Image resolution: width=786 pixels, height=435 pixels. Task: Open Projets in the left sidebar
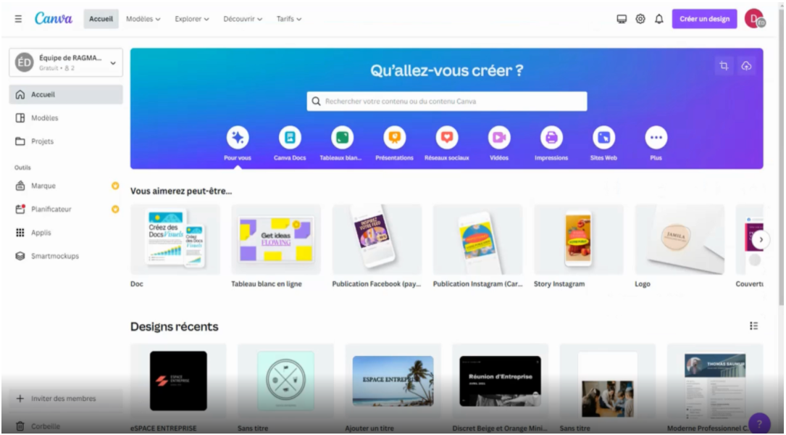point(42,141)
